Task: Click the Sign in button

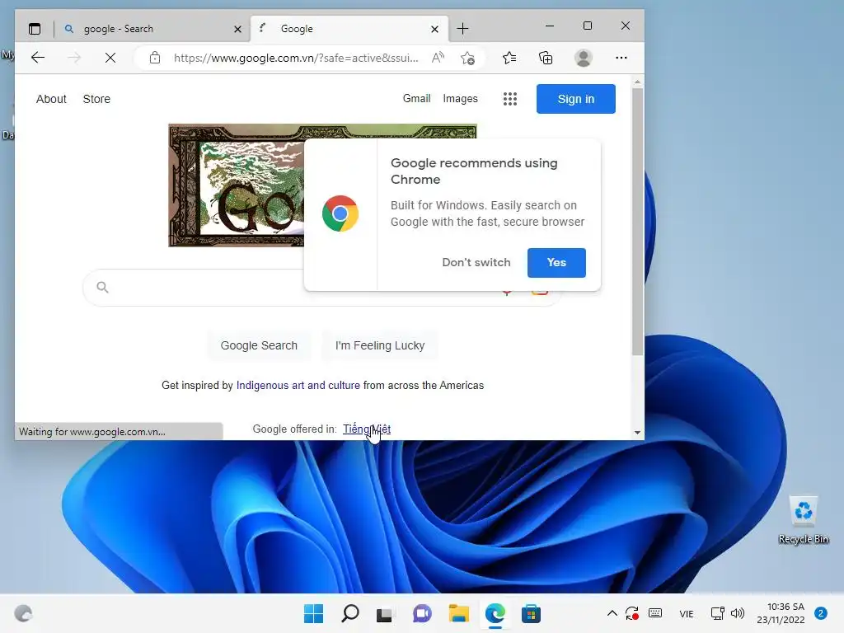Action: [x=576, y=99]
